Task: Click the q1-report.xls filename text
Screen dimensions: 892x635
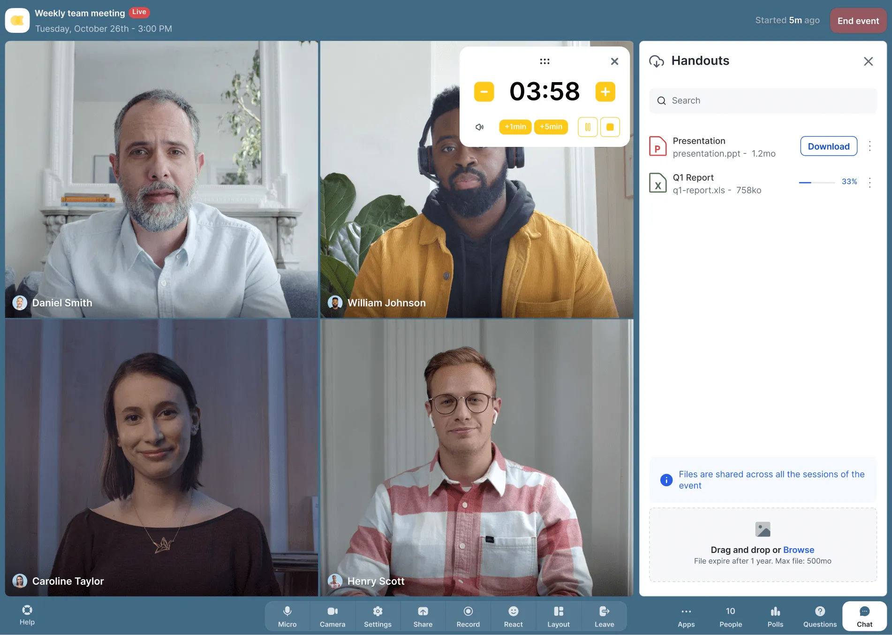Action: [699, 190]
